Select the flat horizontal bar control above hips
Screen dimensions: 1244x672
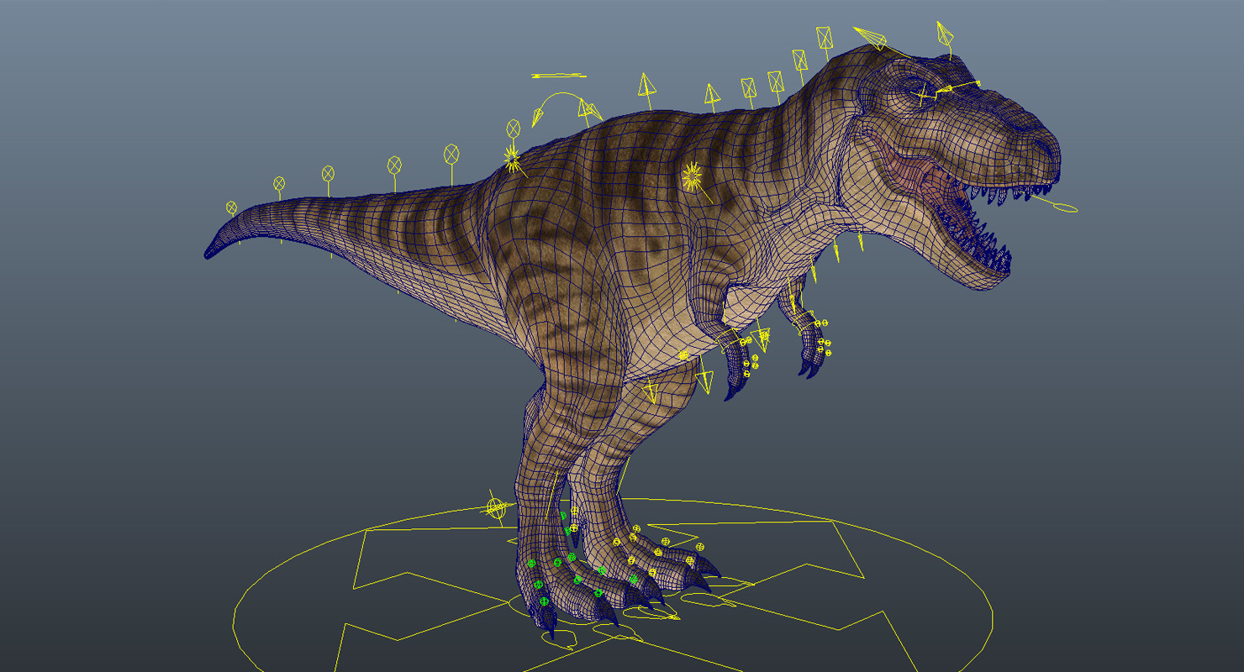[x=559, y=76]
